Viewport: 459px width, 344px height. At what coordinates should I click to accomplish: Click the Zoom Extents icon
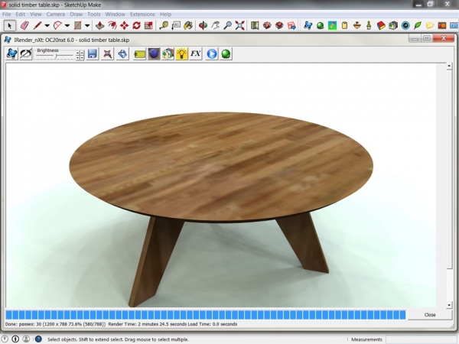coord(239,25)
